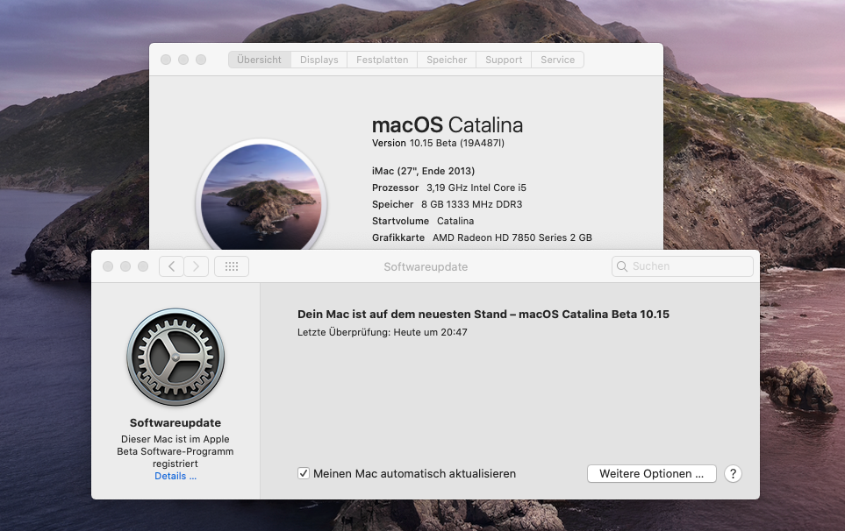Focus the Suchen search field
The width and height of the screenshot is (845, 531).
pos(683,266)
